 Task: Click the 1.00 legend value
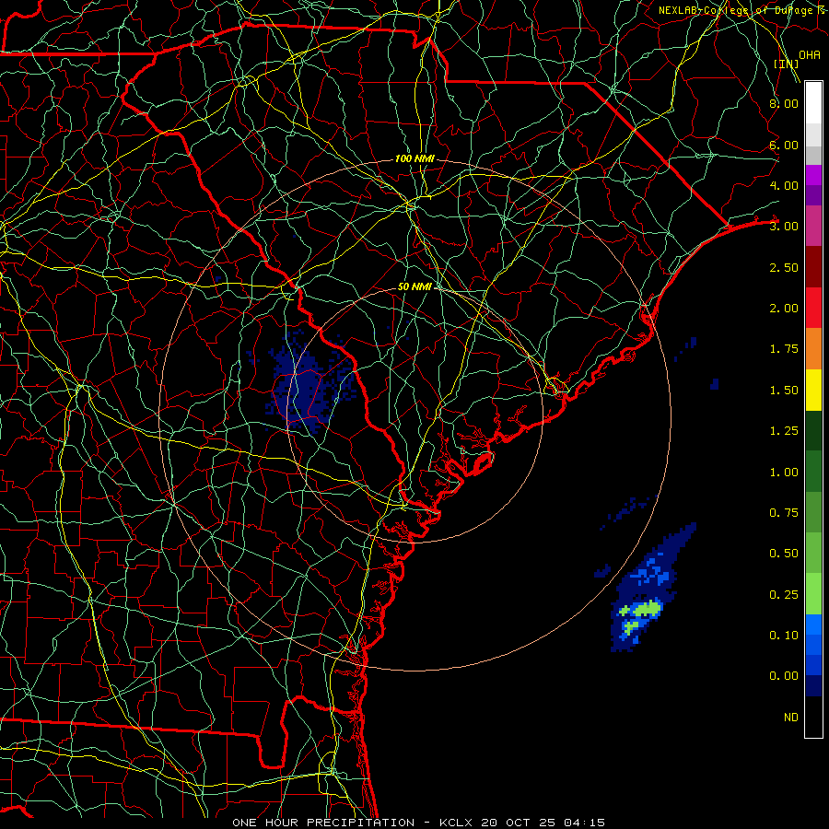784,473
